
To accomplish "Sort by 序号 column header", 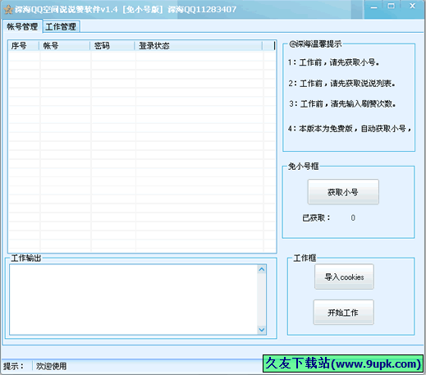I will (x=24, y=46).
